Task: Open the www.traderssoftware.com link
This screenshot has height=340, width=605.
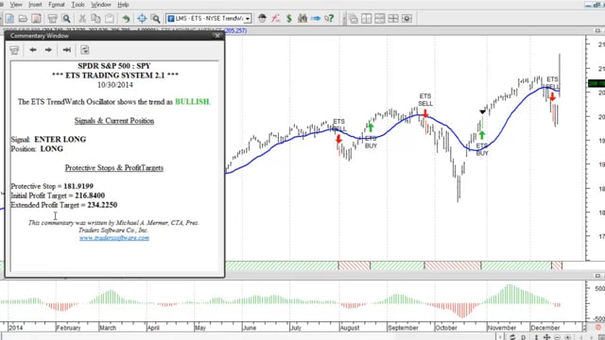Action: click(114, 238)
